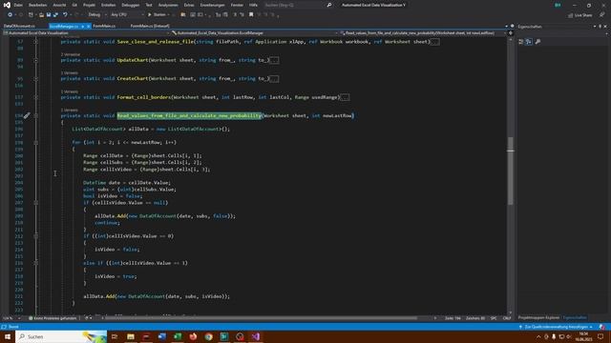Close the Eigenschaften panel
The width and height of the screenshot is (611, 343).
click(605, 27)
